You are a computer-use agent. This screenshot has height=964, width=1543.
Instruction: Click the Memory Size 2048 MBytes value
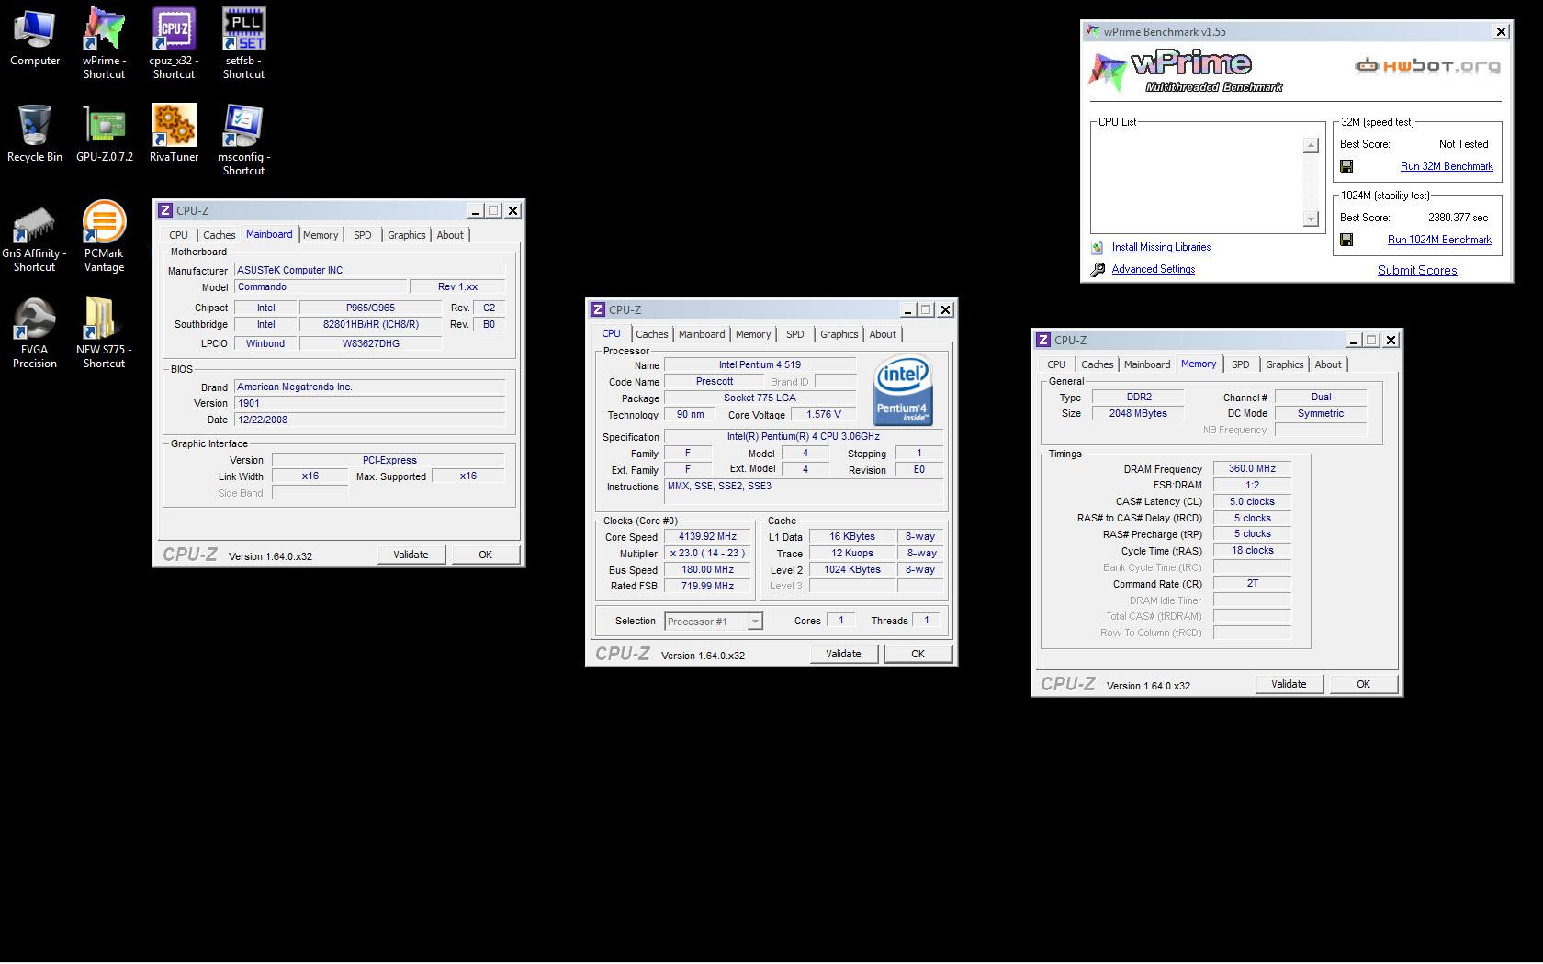coord(1138,413)
